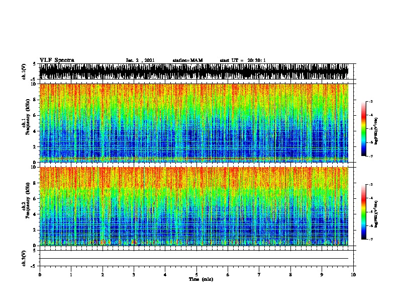Screen dimensions: 398x308
Task: Click the ch.2 spectrogram color scale bar
Action: (x=363, y=212)
